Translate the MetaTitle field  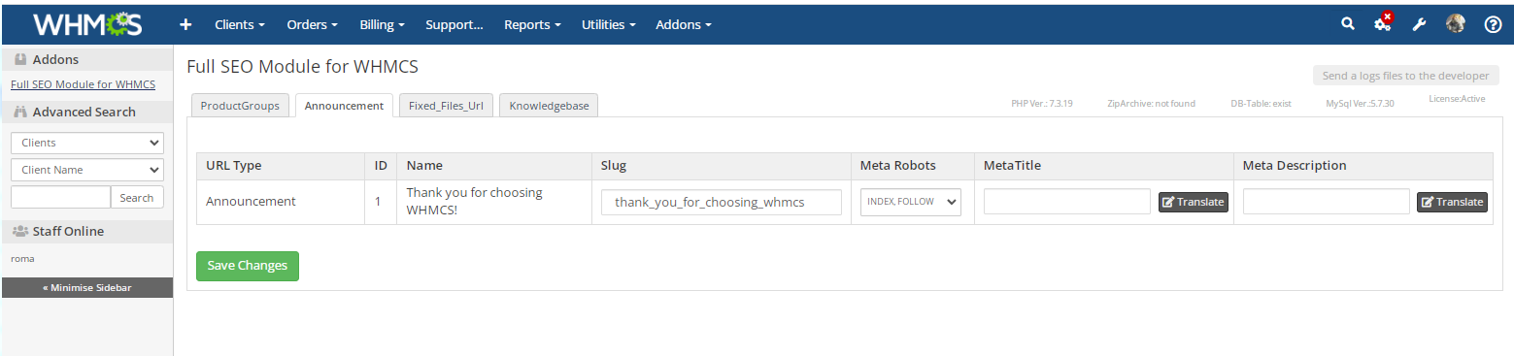(x=1193, y=202)
